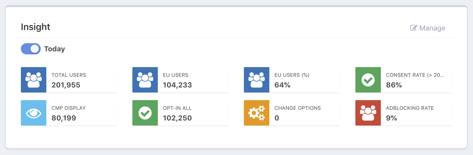The height and width of the screenshot is (155, 473).
Task: Click the Opt-In All value 102,250
Action: (x=177, y=118)
